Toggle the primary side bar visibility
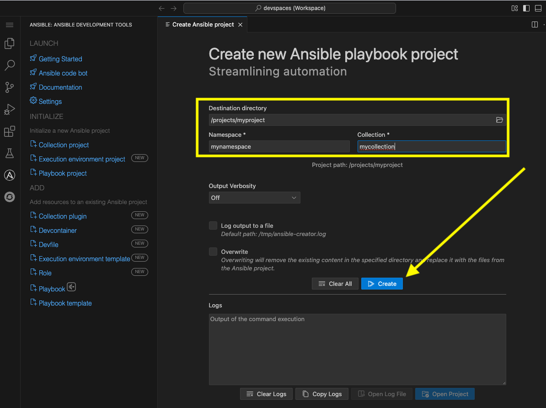 526,8
